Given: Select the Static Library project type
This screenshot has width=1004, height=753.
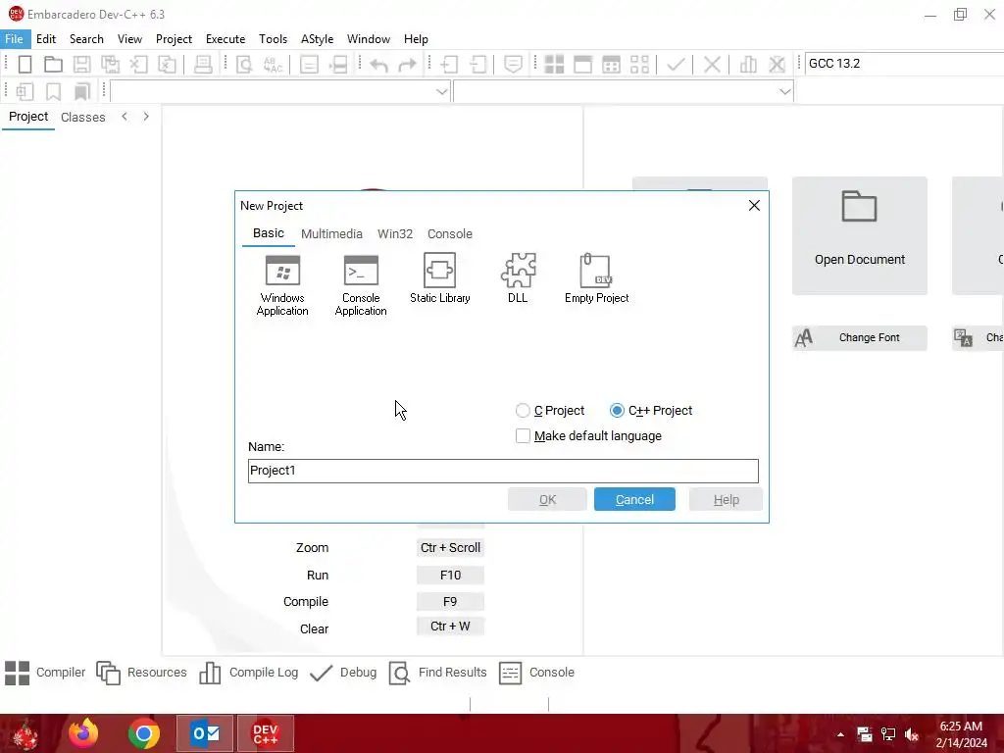Looking at the screenshot, I should point(440,277).
